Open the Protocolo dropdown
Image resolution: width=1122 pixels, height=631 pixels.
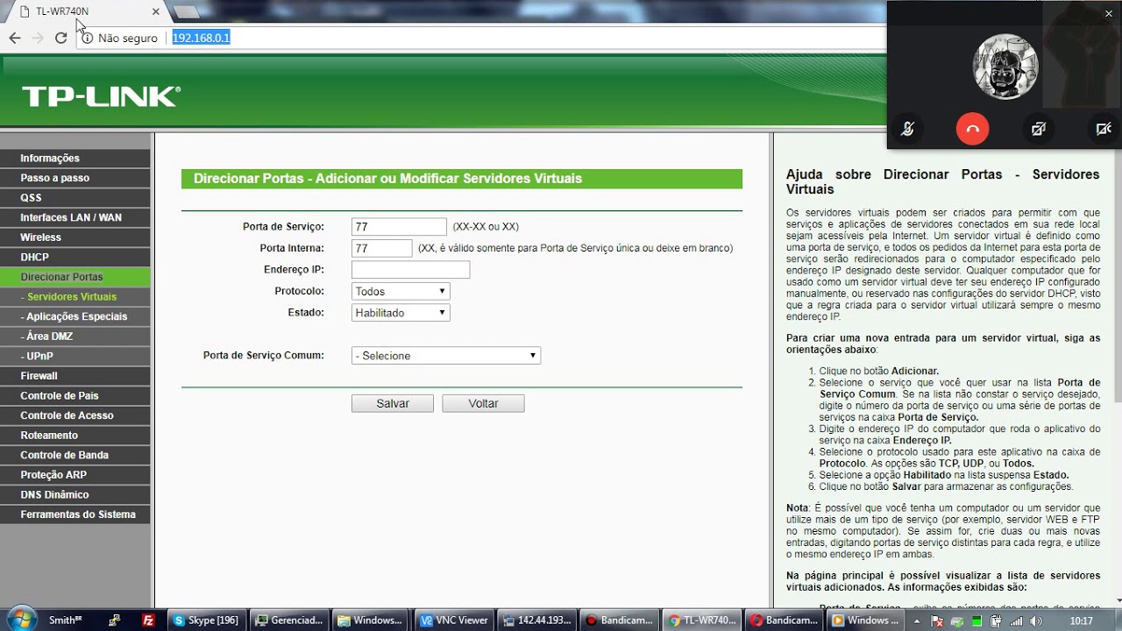pyautogui.click(x=401, y=291)
